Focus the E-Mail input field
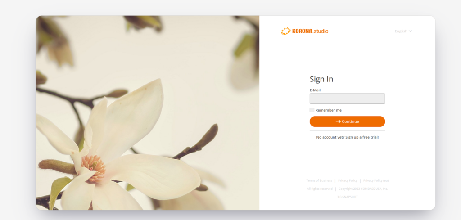 pos(347,99)
